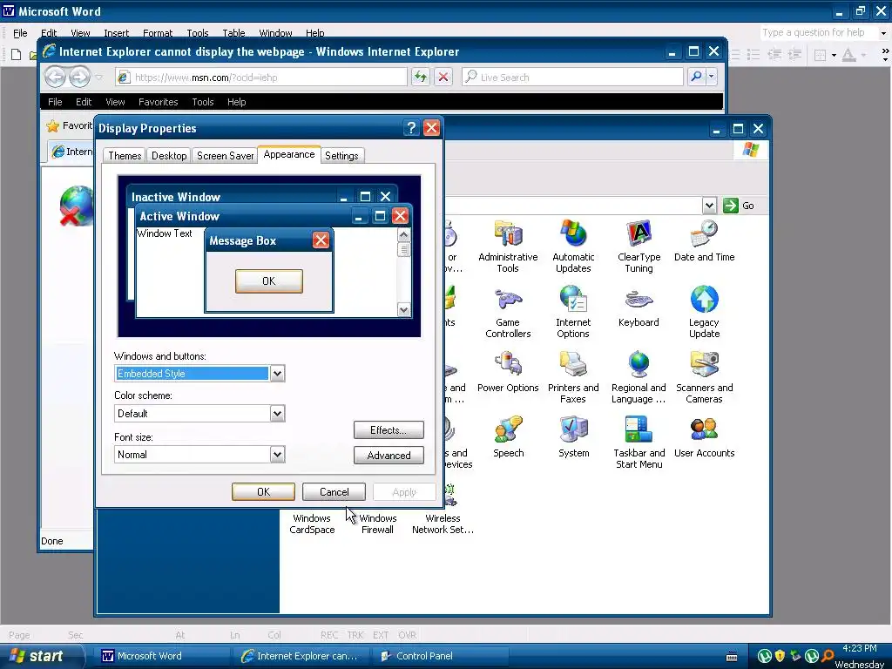Screen dimensions: 892x669
Task: Switch to Internet Explorer taskbar button
Action: (300, 656)
